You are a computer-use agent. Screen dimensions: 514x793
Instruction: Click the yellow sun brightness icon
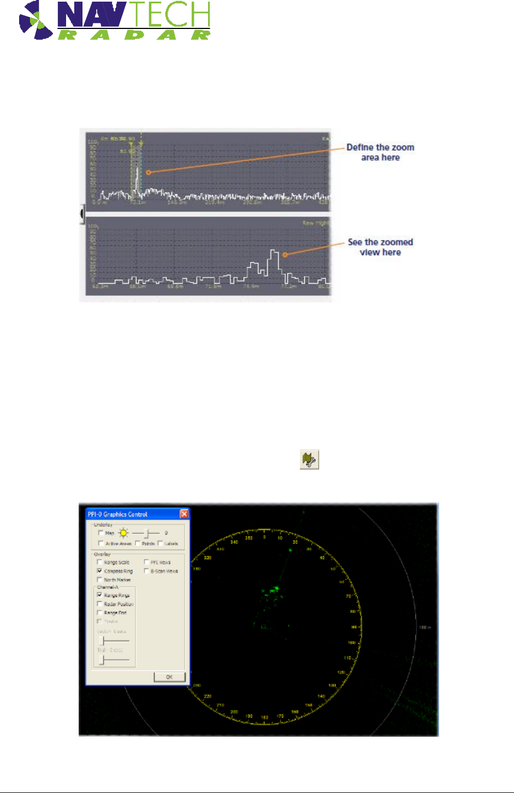pos(123,533)
